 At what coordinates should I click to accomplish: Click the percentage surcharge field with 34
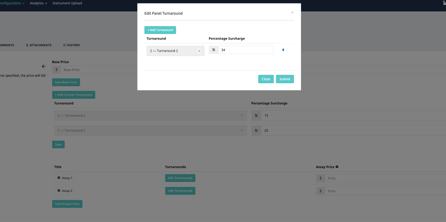246,50
